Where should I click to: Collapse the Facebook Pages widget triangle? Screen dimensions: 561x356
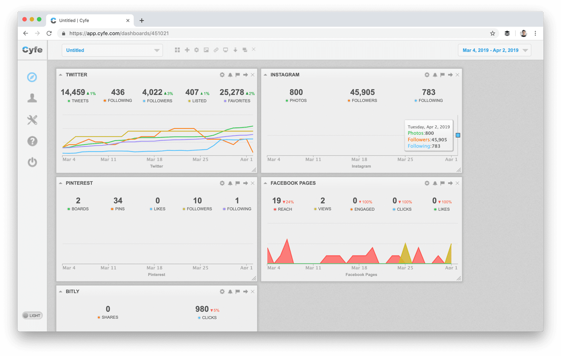tap(266, 183)
